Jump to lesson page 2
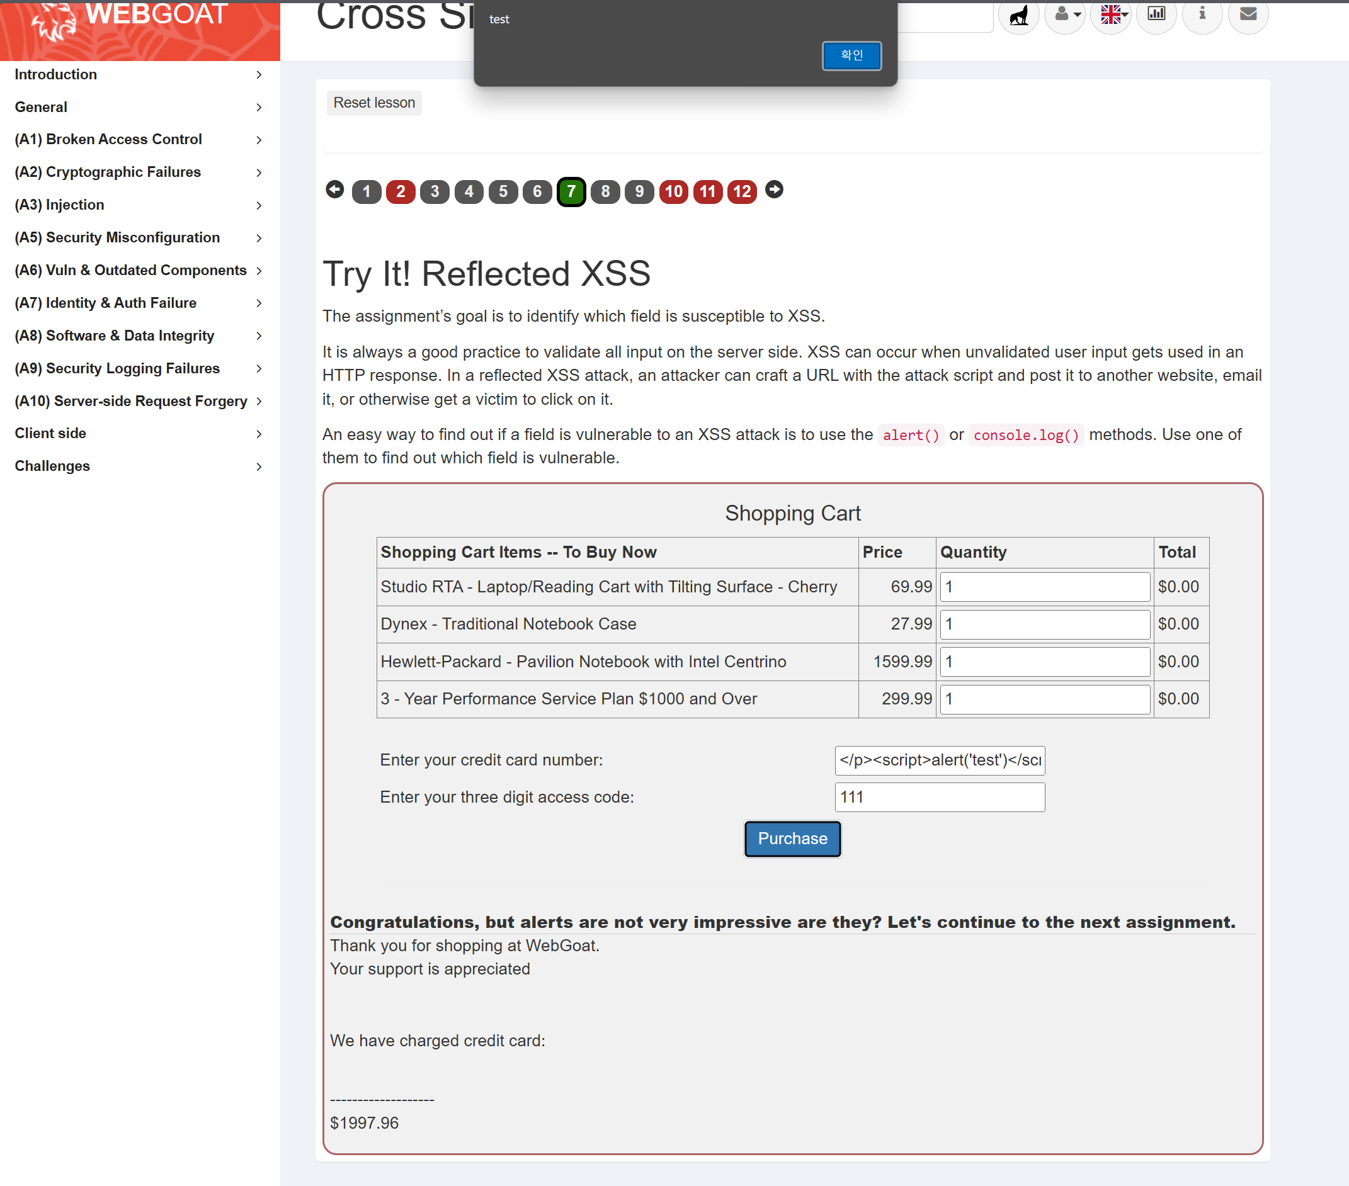The height and width of the screenshot is (1186, 1349). tap(400, 192)
